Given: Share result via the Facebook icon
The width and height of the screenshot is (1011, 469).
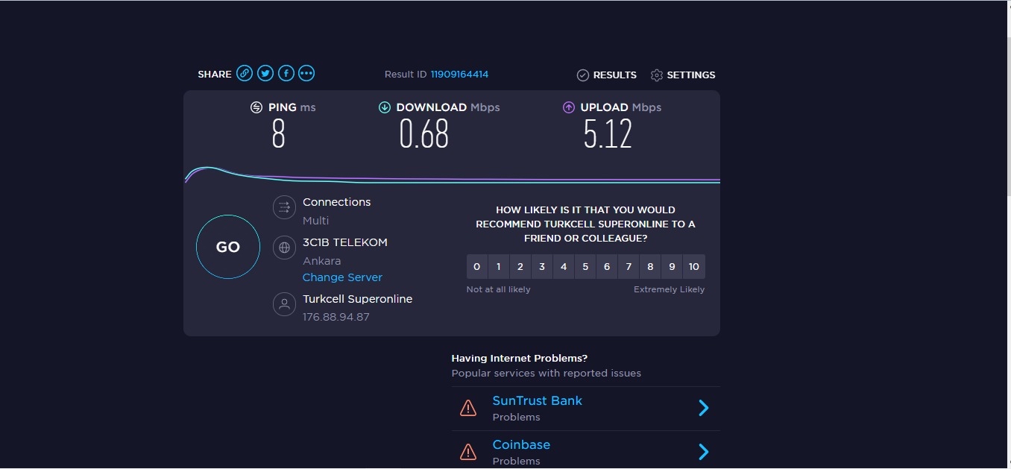Looking at the screenshot, I should point(286,73).
